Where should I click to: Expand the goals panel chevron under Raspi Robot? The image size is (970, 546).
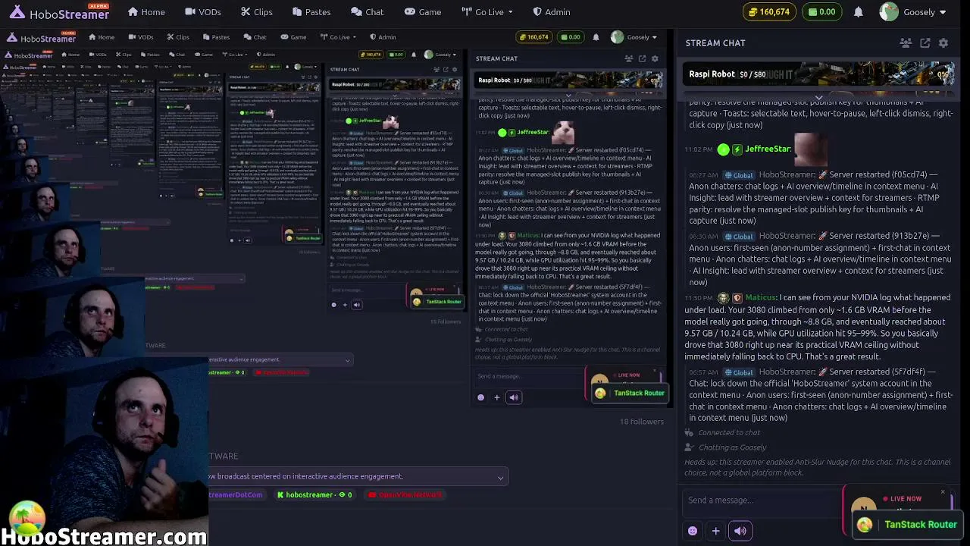[818, 97]
